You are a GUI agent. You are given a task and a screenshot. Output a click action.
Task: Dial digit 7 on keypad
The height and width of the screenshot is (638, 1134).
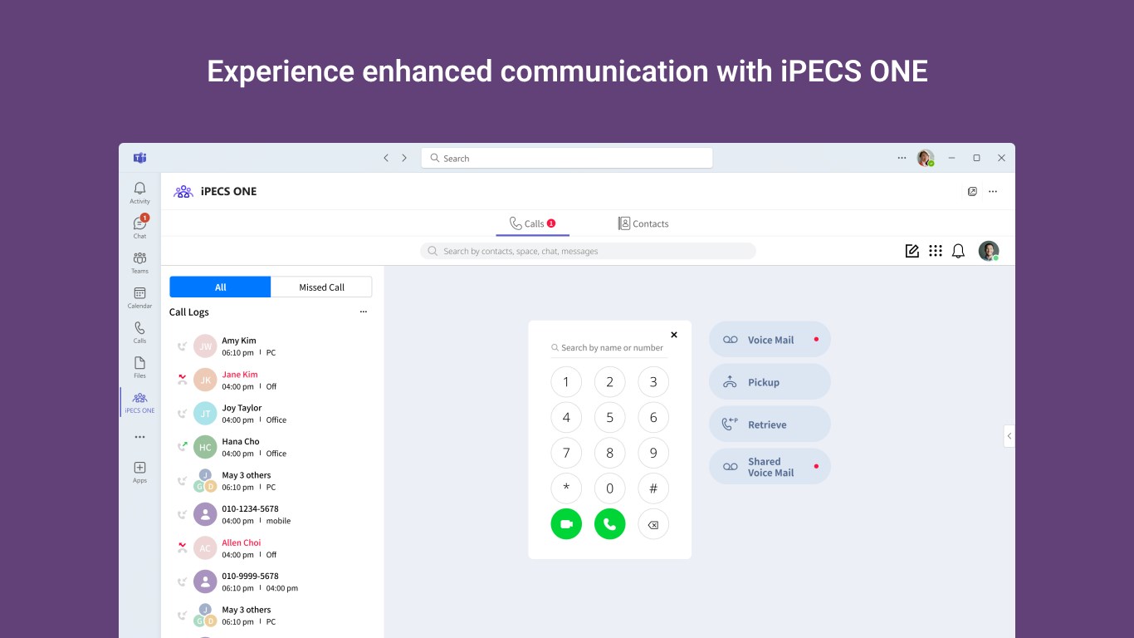pos(566,453)
